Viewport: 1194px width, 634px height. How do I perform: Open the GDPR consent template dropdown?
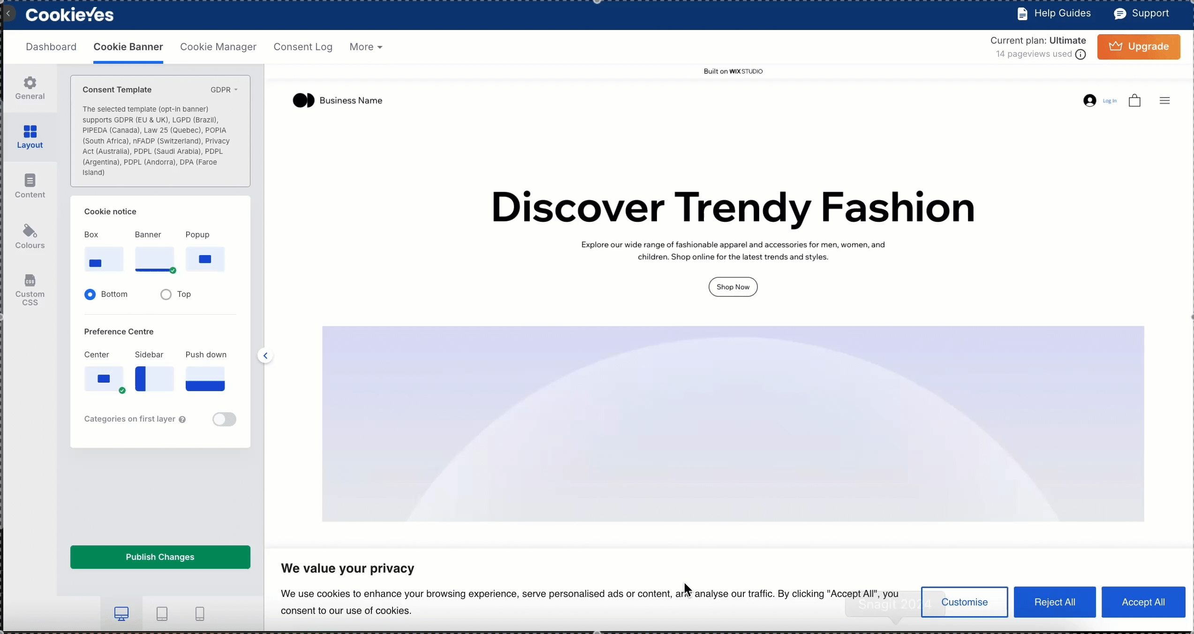224,90
